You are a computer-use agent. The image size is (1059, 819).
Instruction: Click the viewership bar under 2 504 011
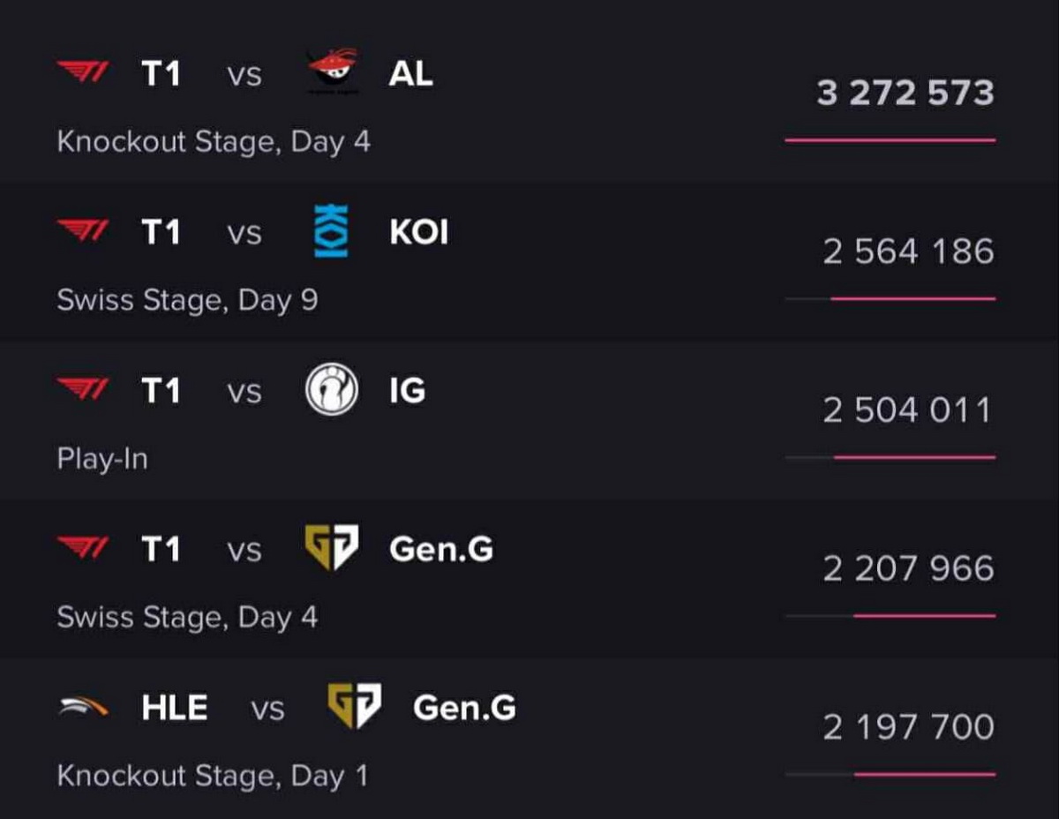[913, 457]
